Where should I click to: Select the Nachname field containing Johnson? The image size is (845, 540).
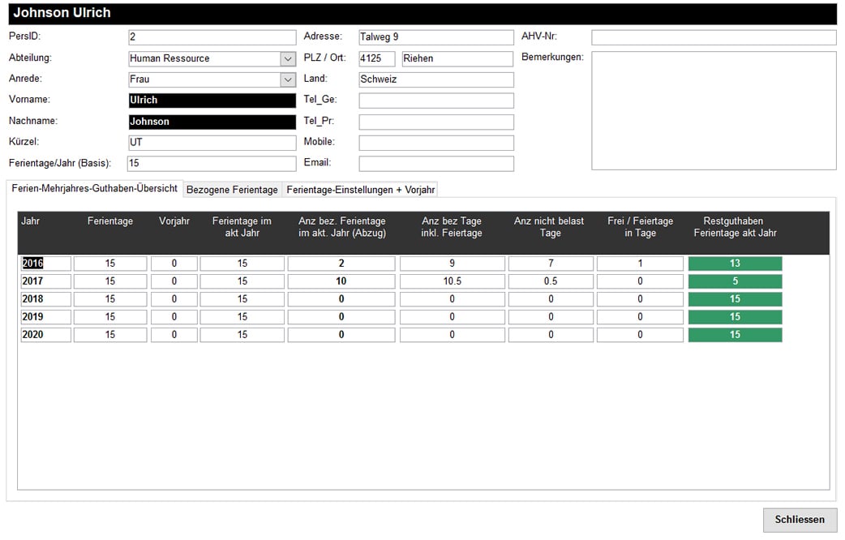212,122
